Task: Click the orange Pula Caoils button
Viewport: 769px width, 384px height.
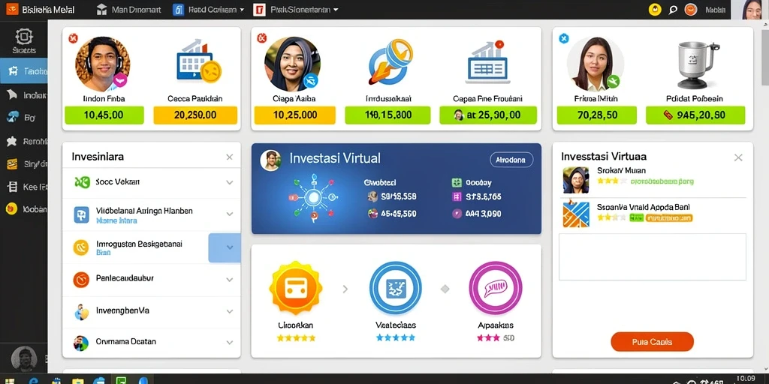Action: (653, 342)
